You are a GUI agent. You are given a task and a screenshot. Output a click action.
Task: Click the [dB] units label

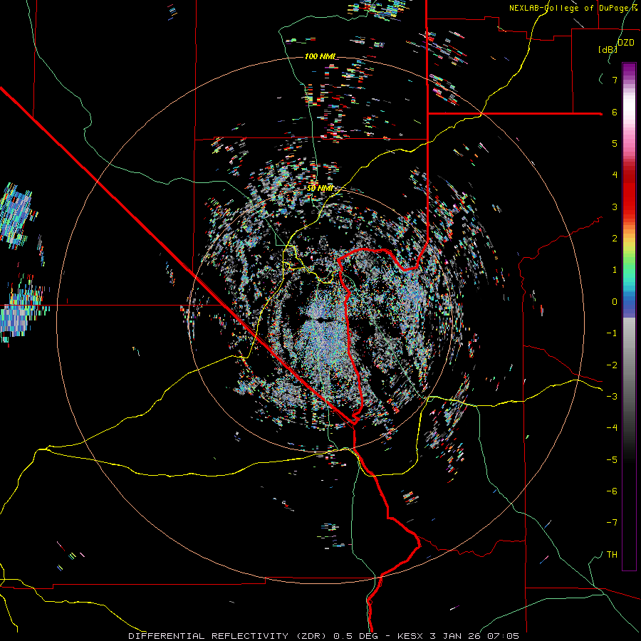coord(608,49)
